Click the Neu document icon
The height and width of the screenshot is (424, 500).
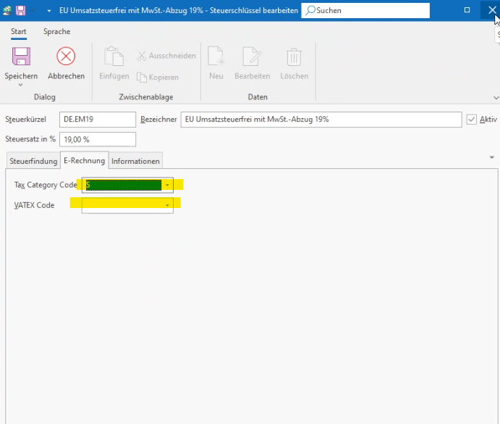[216, 57]
